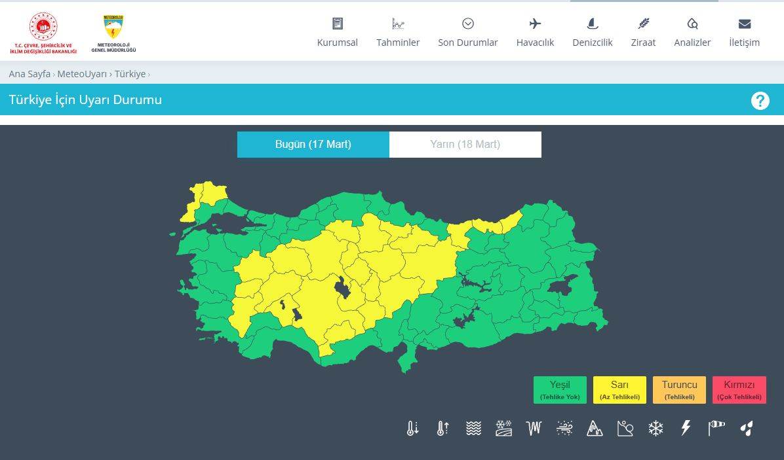Click the Sarı (Az Tehlikeli) legend swatch
This screenshot has width=784, height=460.
click(619, 390)
